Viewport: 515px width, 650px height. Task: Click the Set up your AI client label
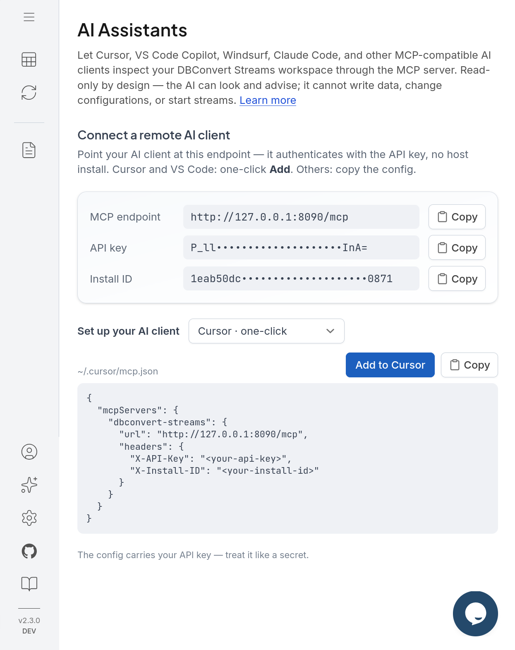(128, 331)
